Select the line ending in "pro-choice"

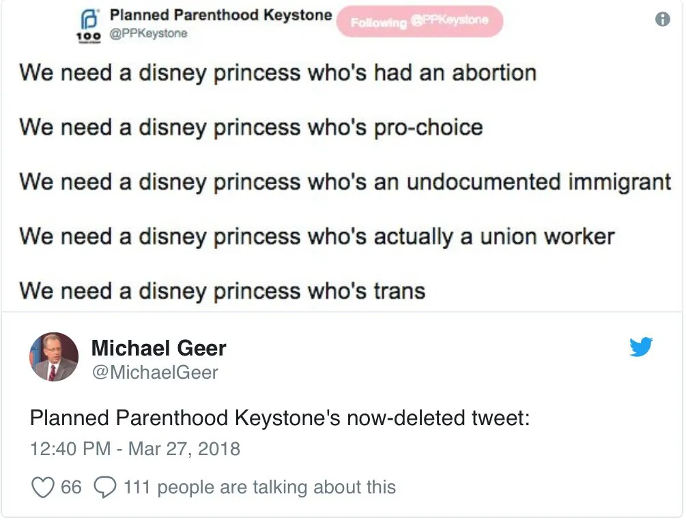251,127
